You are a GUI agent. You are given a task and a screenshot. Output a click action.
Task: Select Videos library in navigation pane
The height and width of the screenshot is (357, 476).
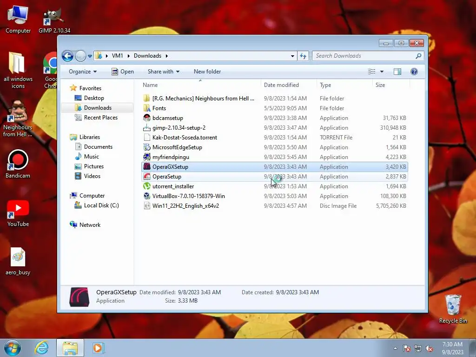point(92,176)
